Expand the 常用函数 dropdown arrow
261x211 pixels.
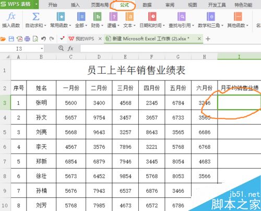tap(70, 26)
